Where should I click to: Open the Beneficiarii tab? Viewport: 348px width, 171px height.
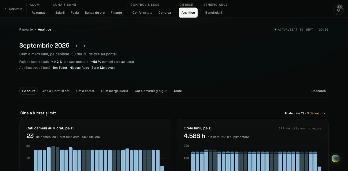point(214,13)
